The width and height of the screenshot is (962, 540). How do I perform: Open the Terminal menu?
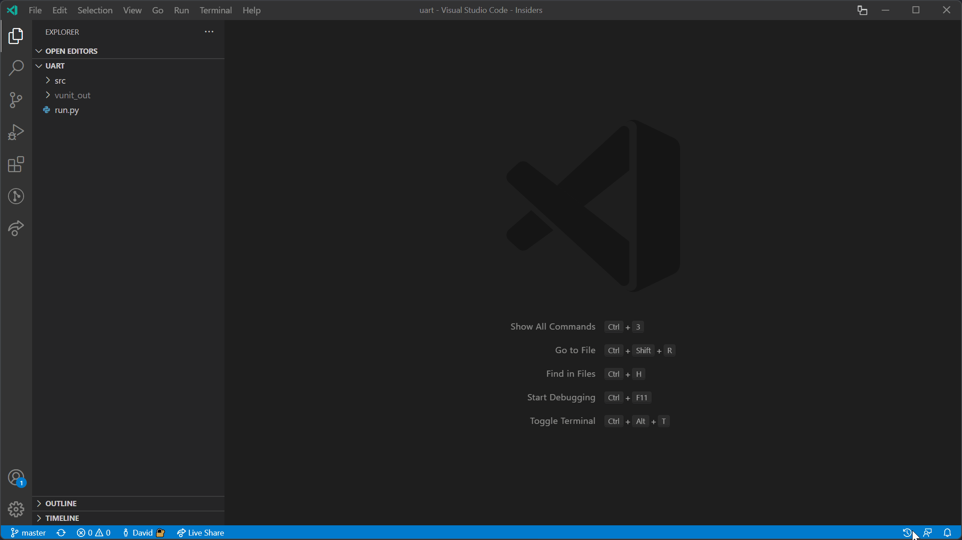(x=216, y=10)
